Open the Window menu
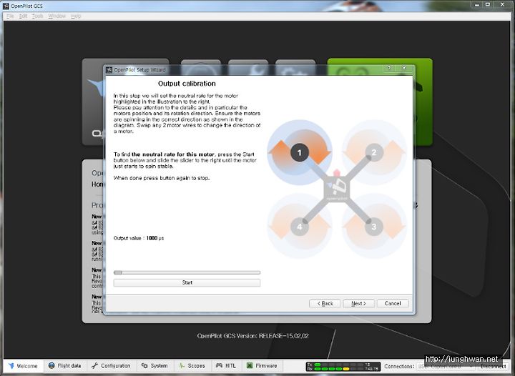Screen dimensions: 515x376 57,16
